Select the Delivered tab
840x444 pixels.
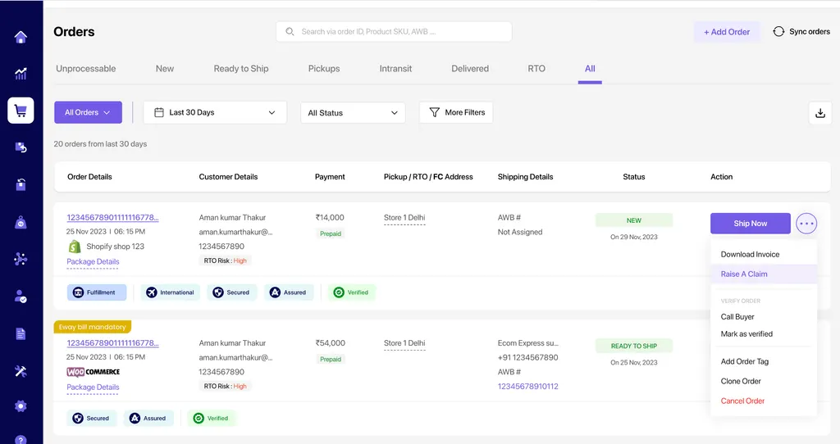click(x=470, y=69)
